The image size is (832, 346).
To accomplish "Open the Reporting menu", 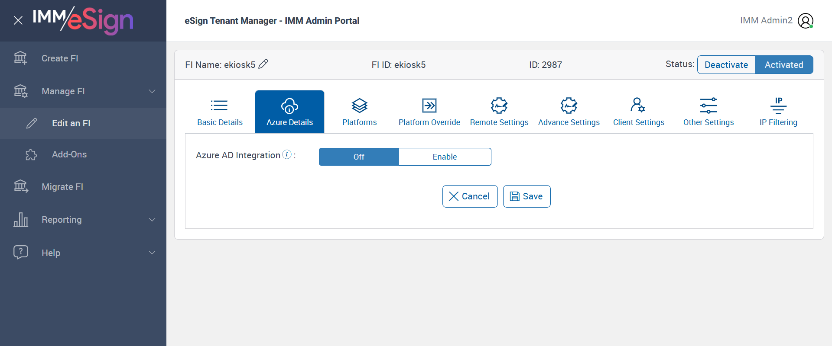I will pyautogui.click(x=83, y=220).
